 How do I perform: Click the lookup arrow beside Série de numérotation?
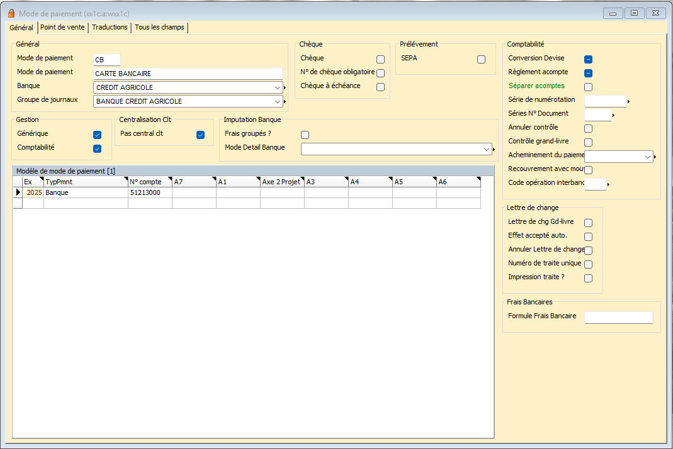(628, 101)
